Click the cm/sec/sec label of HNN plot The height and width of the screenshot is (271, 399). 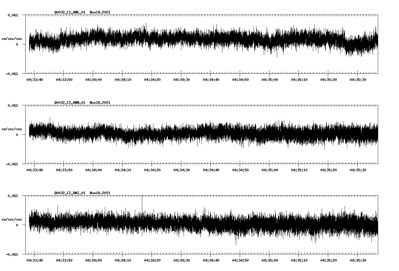12,129
